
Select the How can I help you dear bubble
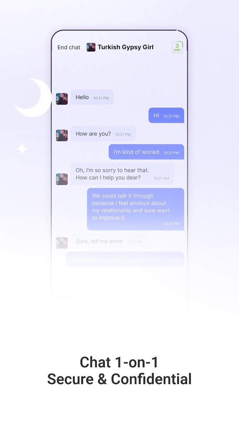pyautogui.click(x=122, y=174)
